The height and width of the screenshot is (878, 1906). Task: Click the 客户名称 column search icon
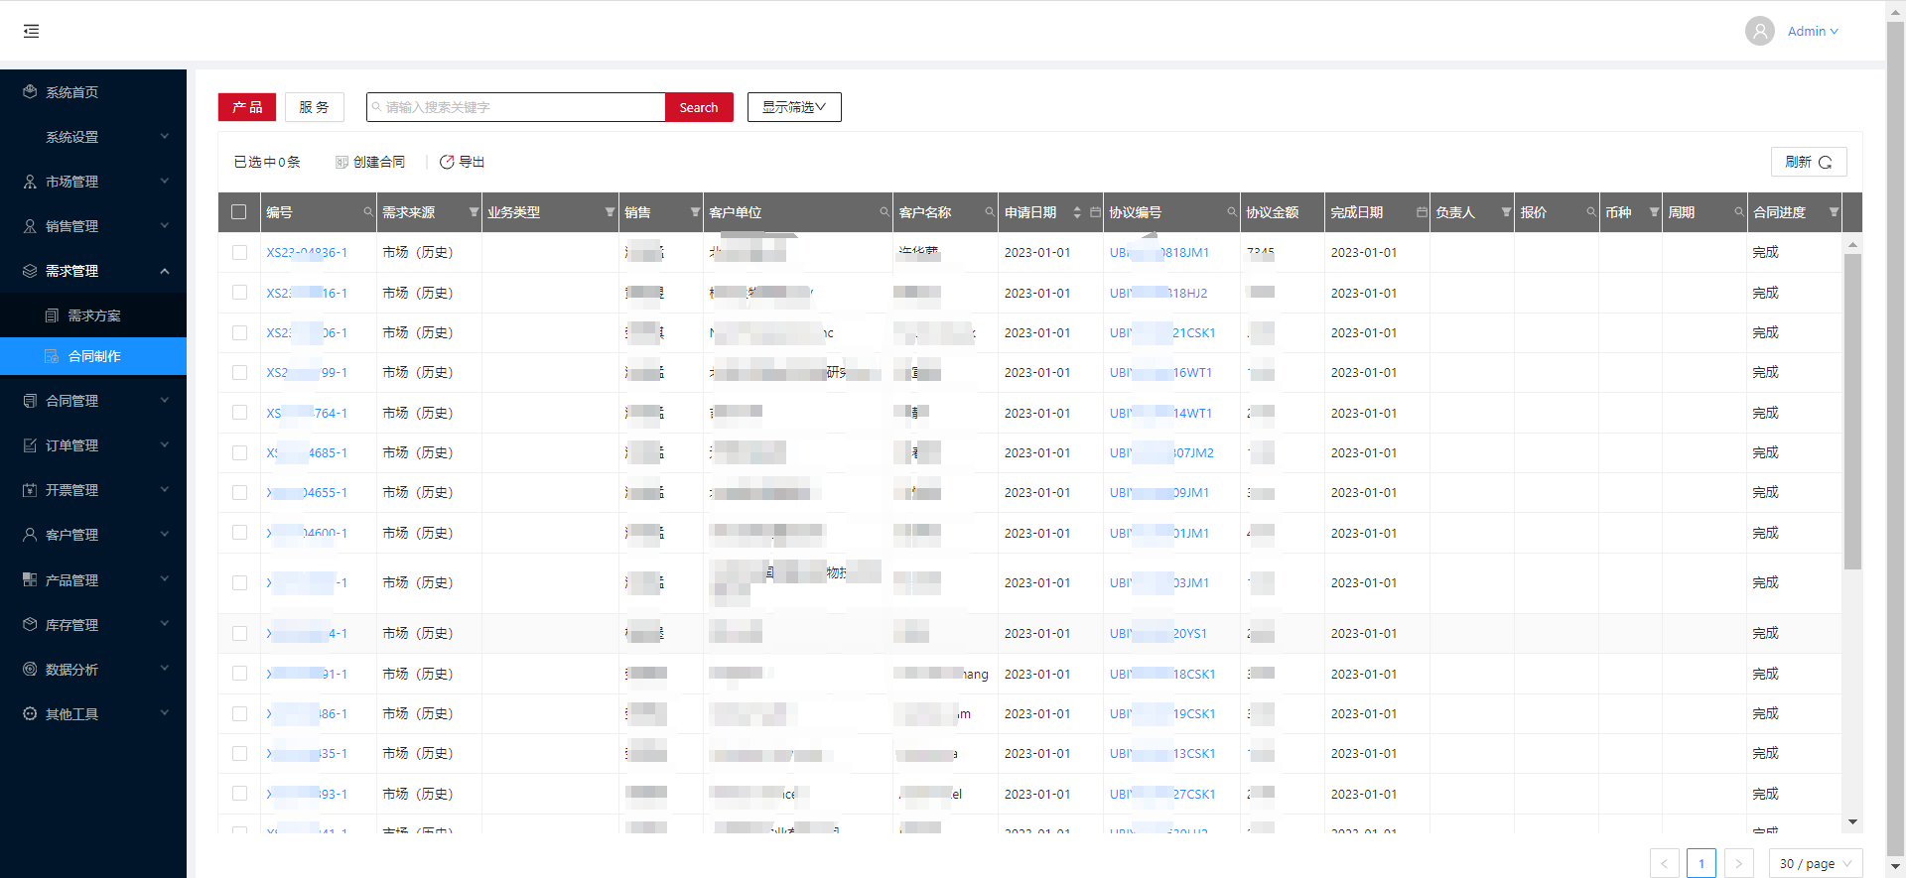click(x=990, y=212)
